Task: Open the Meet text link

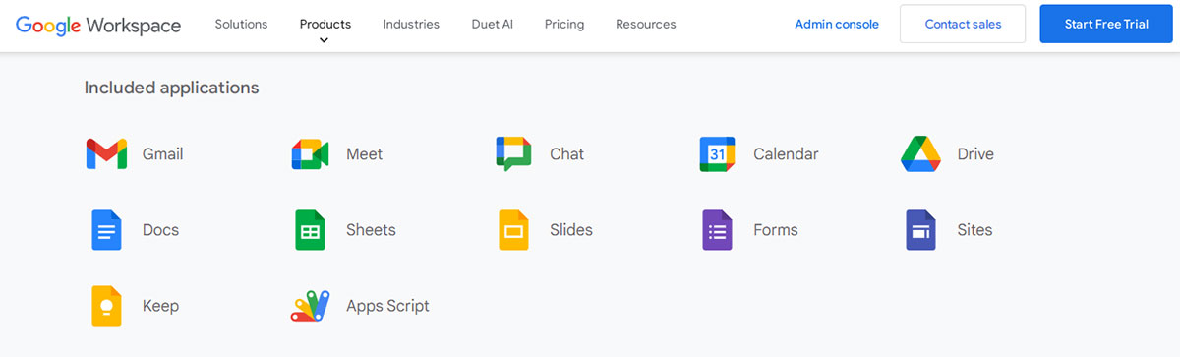Action: [365, 154]
